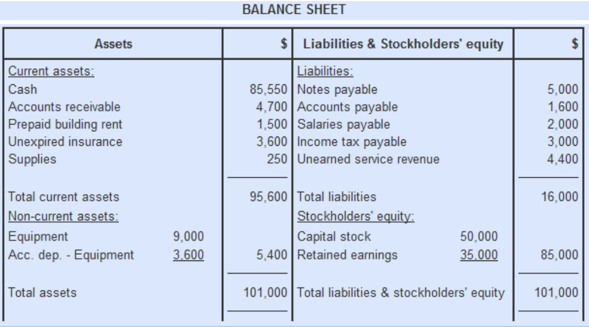Image resolution: width=589 pixels, height=327 pixels.
Task: Select the Salaries payable label
Action: [343, 124]
